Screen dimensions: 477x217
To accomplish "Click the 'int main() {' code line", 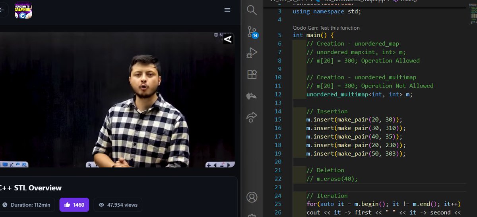I will (313, 35).
